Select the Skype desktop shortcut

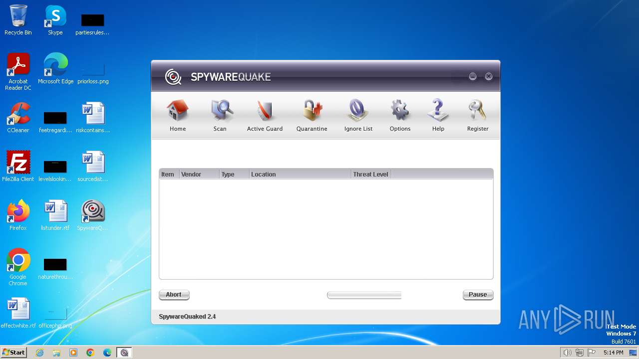click(x=55, y=20)
